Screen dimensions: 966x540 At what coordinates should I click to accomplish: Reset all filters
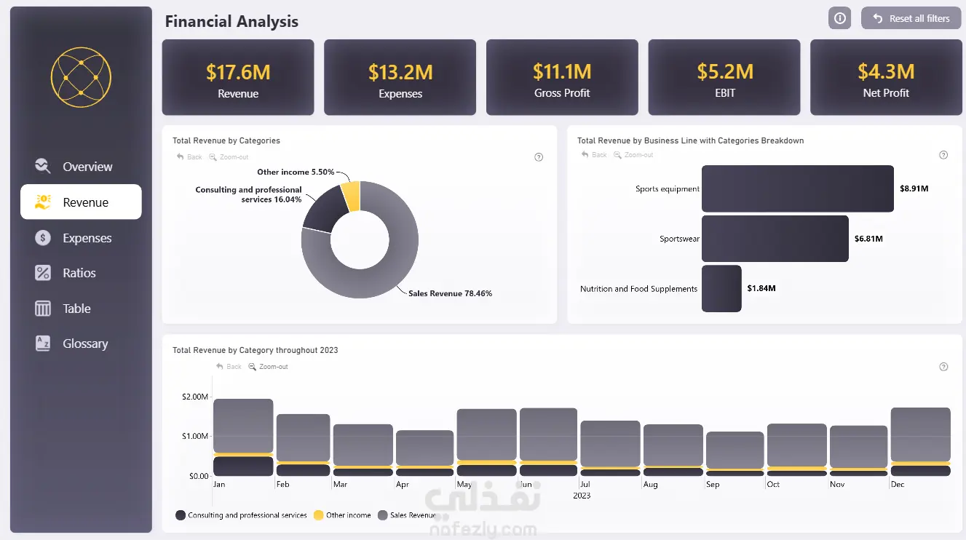(911, 18)
